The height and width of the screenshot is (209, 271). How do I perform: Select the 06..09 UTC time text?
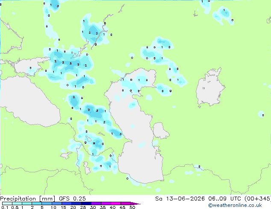tap(225, 199)
